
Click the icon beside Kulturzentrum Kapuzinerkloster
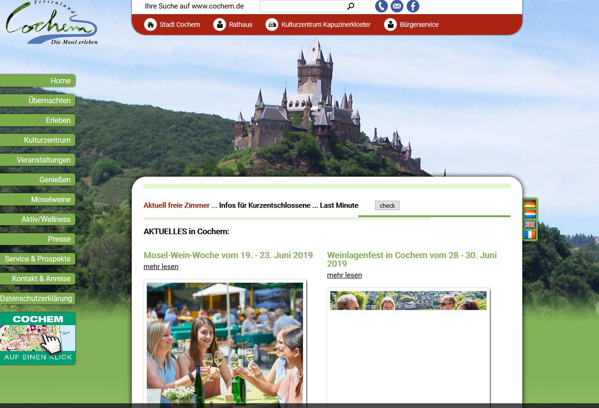[x=272, y=24]
